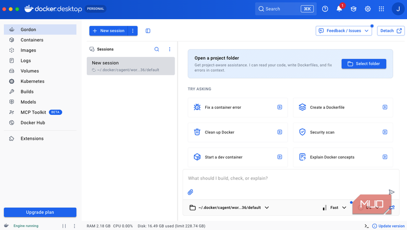Expand working directory dropdown

coord(229,207)
